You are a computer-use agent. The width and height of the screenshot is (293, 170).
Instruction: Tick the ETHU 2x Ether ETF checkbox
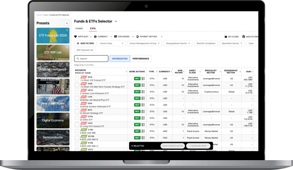[x=77, y=118]
